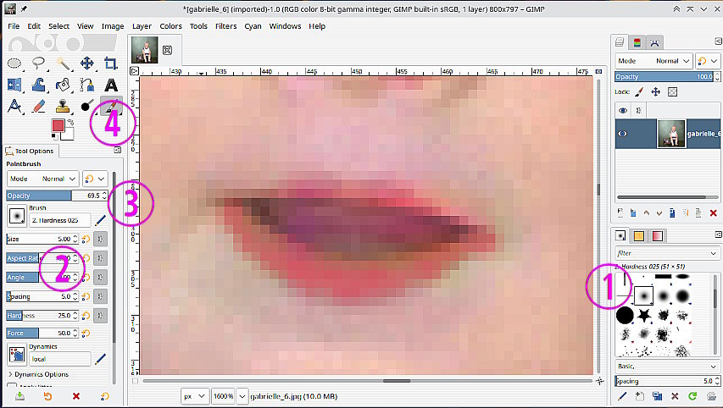This screenshot has width=723, height=408.
Task: Click the red foreground color swatch
Action: (x=58, y=126)
